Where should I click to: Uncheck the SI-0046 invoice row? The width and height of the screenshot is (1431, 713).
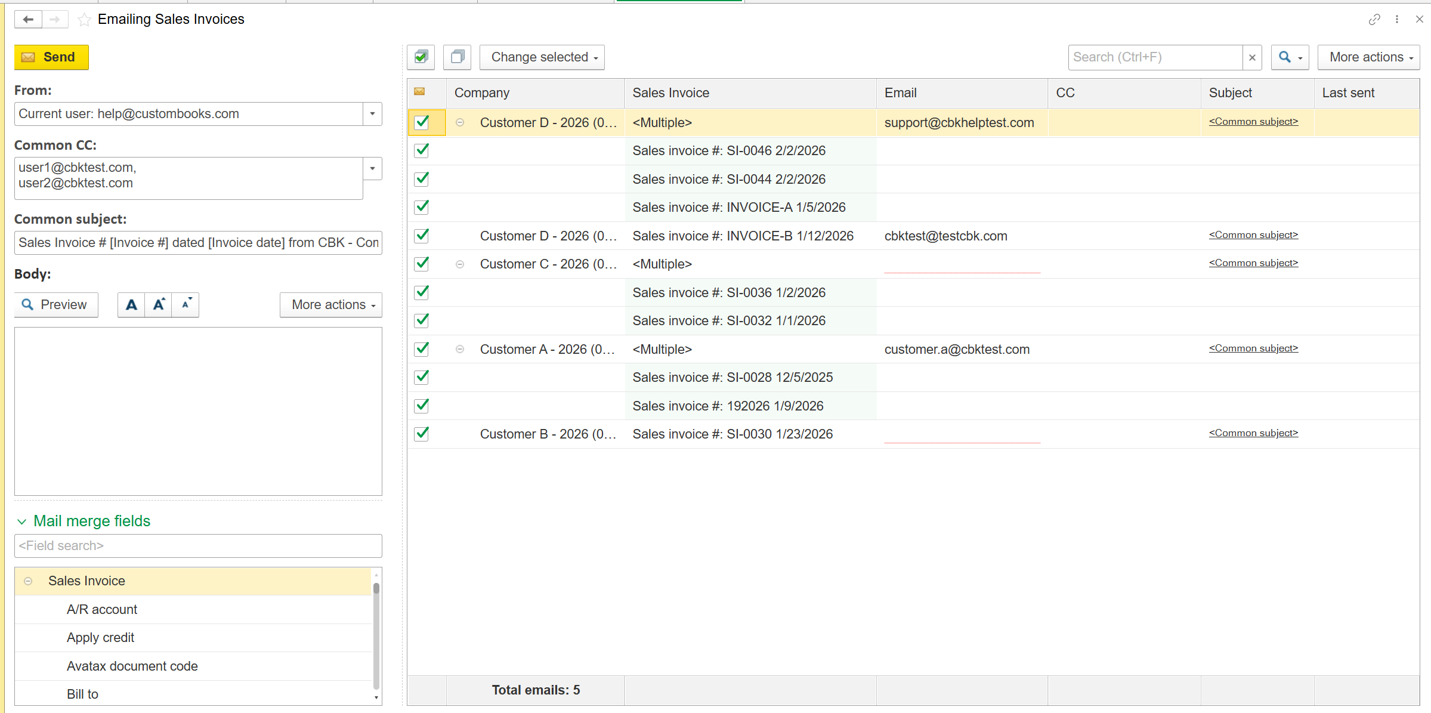422,150
